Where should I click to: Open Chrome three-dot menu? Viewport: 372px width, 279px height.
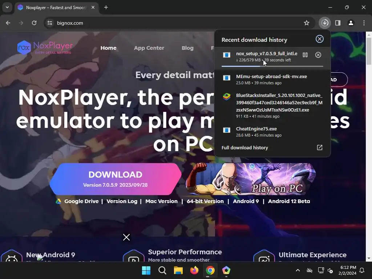364,23
